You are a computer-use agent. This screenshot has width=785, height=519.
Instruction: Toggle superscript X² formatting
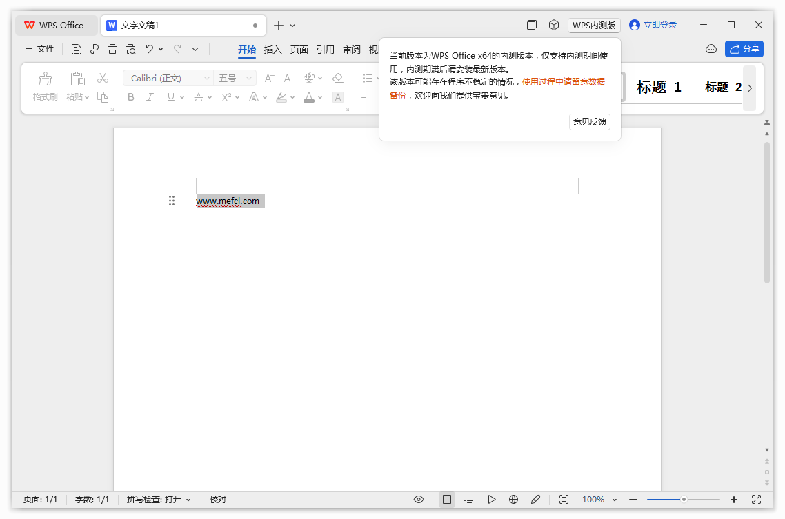(x=226, y=97)
